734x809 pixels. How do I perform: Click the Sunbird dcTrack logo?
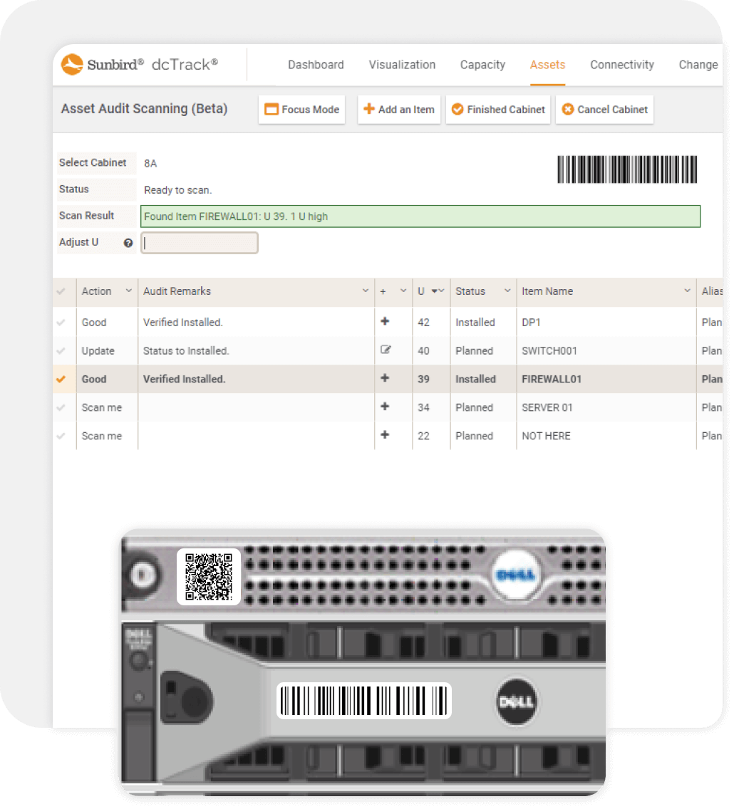coord(140,65)
